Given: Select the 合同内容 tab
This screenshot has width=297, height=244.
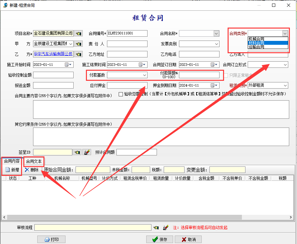Looking at the screenshot, I should tap(12, 161).
